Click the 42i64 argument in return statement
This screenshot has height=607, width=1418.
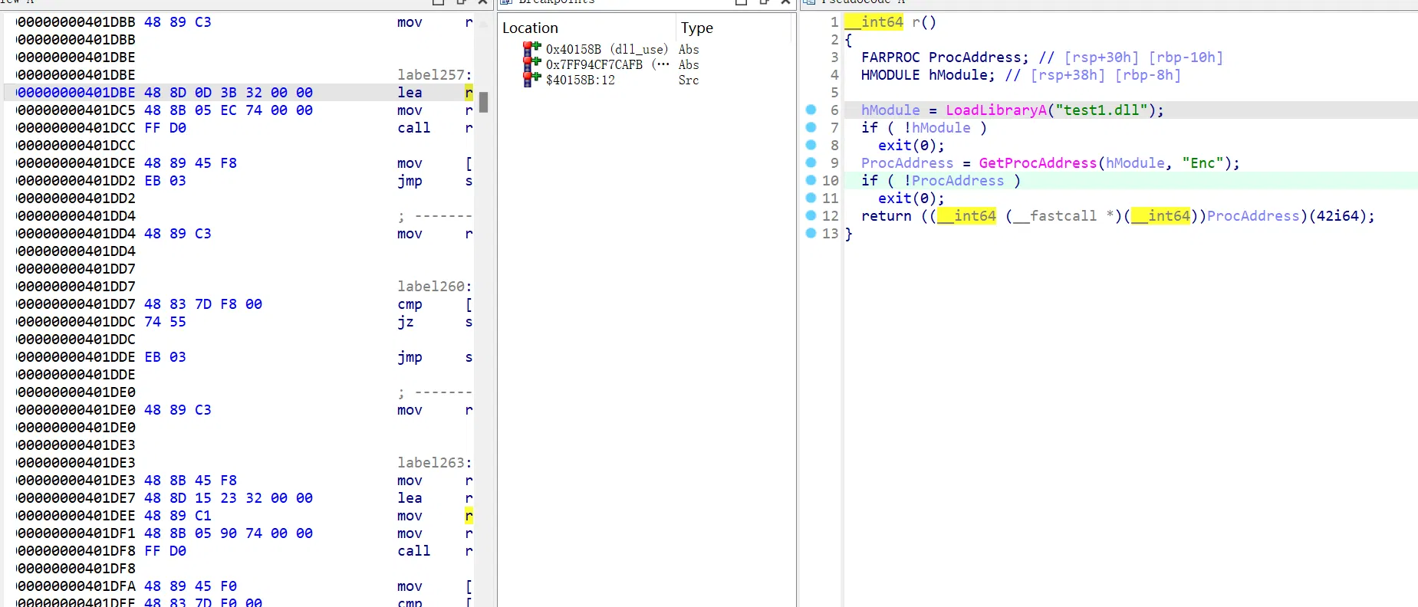coord(1337,215)
